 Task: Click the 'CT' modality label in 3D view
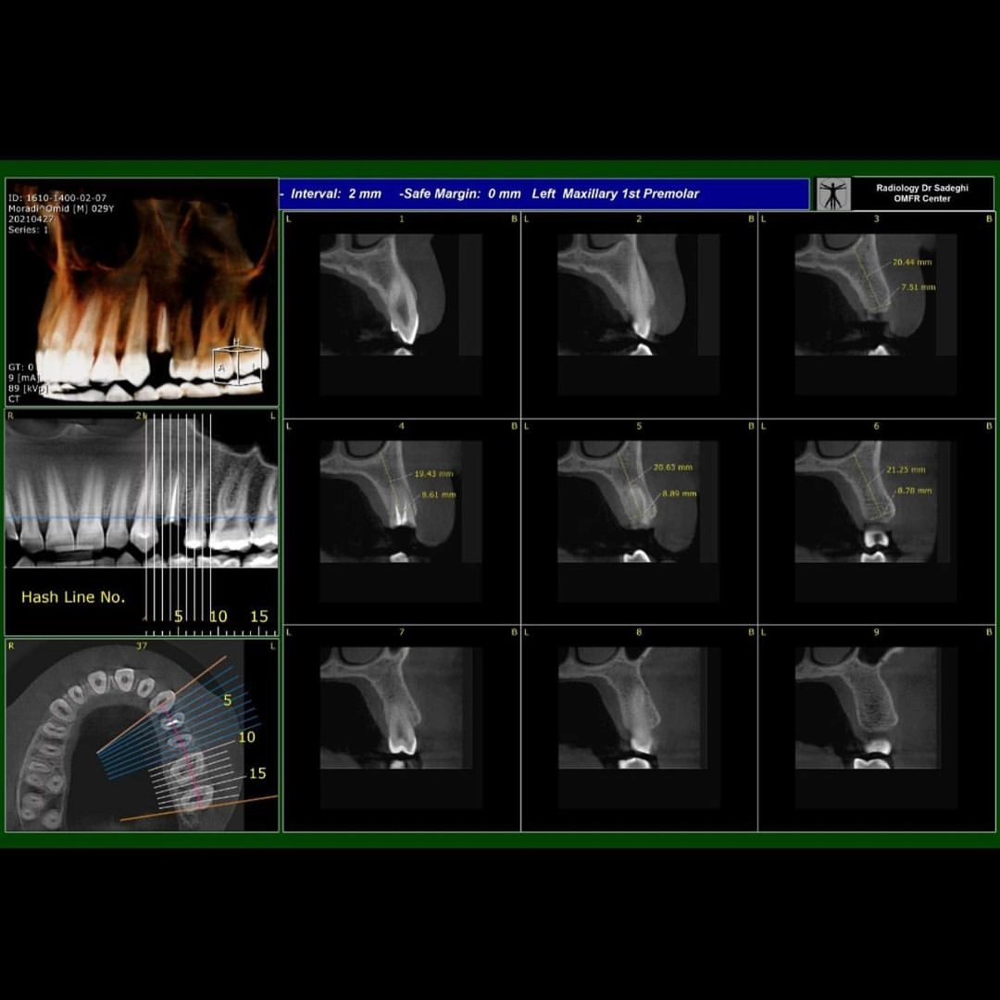[x=14, y=399]
